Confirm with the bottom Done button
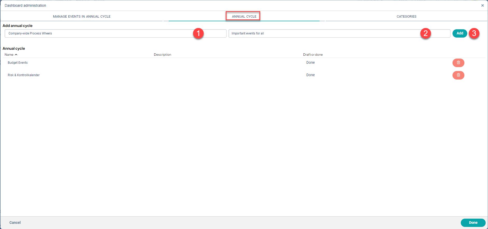Screen dimensions: 488x229 (473, 223)
